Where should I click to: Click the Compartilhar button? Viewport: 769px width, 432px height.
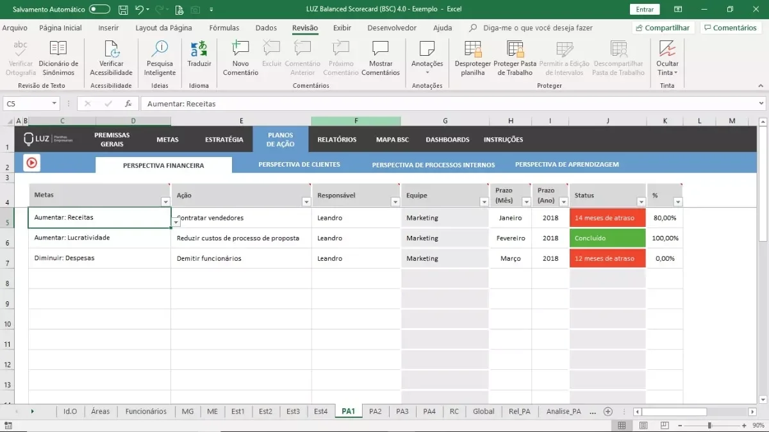(663, 28)
